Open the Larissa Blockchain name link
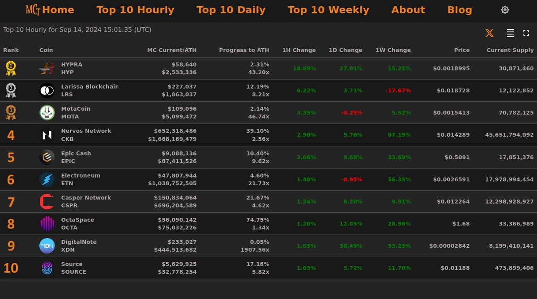 [x=90, y=87]
